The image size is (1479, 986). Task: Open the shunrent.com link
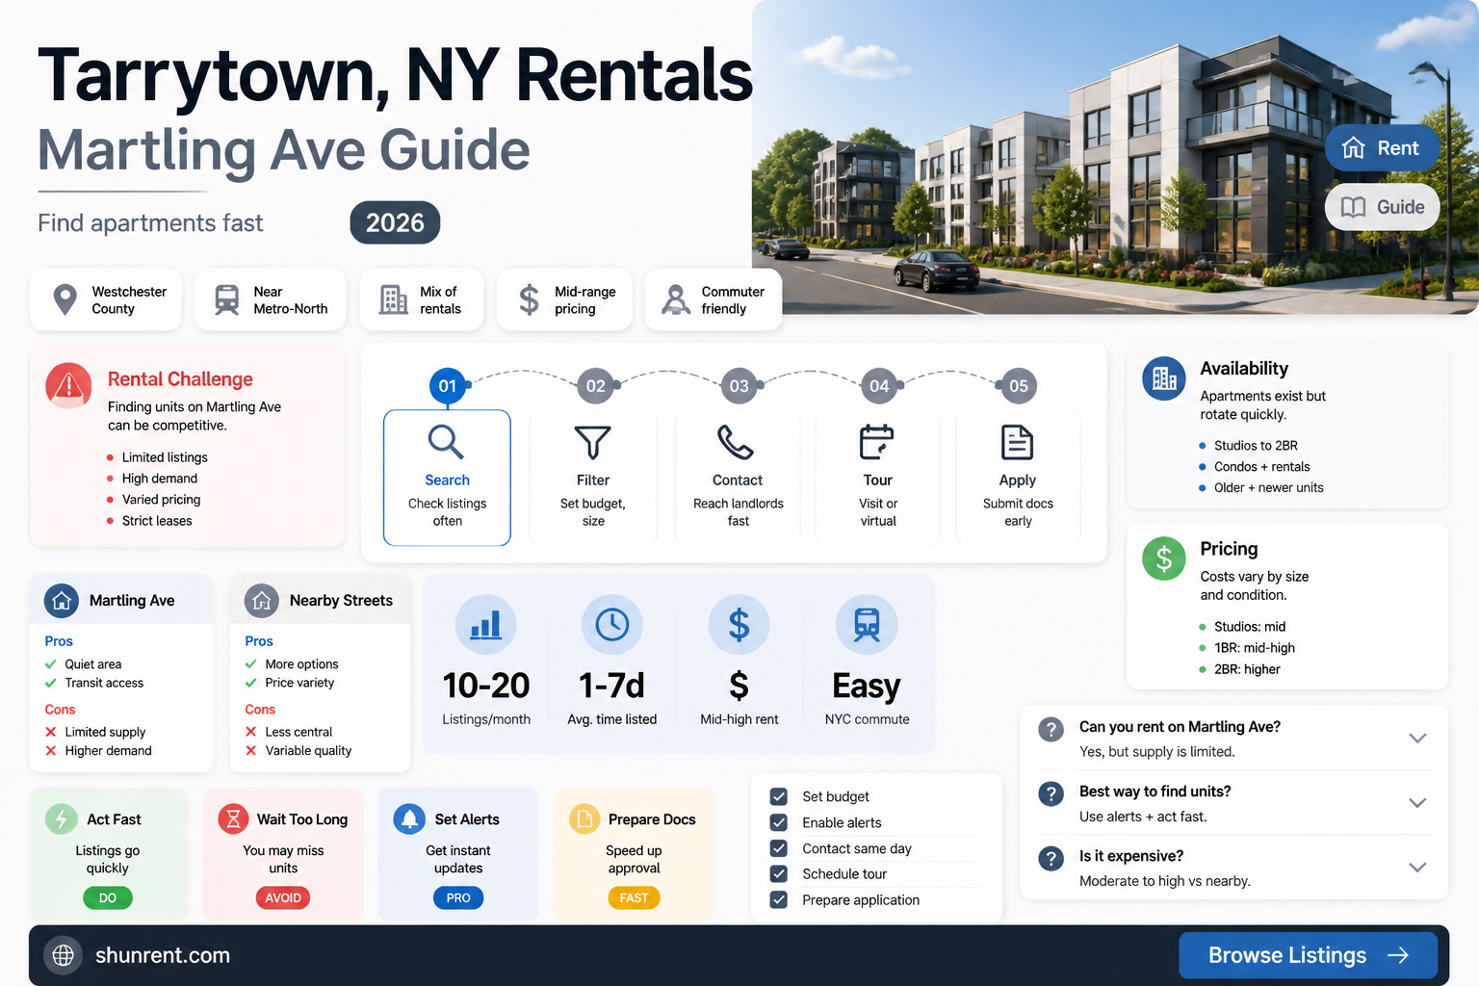pyautogui.click(x=163, y=955)
